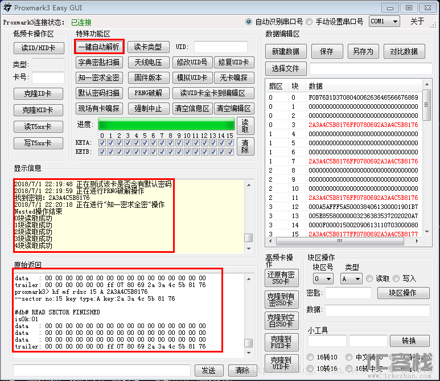Screen dimensions: 440x381
Task: Click the 转换 convert button
Action: 409,341
